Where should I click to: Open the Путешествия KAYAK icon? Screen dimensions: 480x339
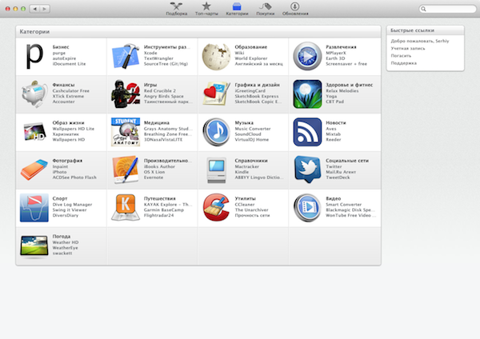click(126, 207)
